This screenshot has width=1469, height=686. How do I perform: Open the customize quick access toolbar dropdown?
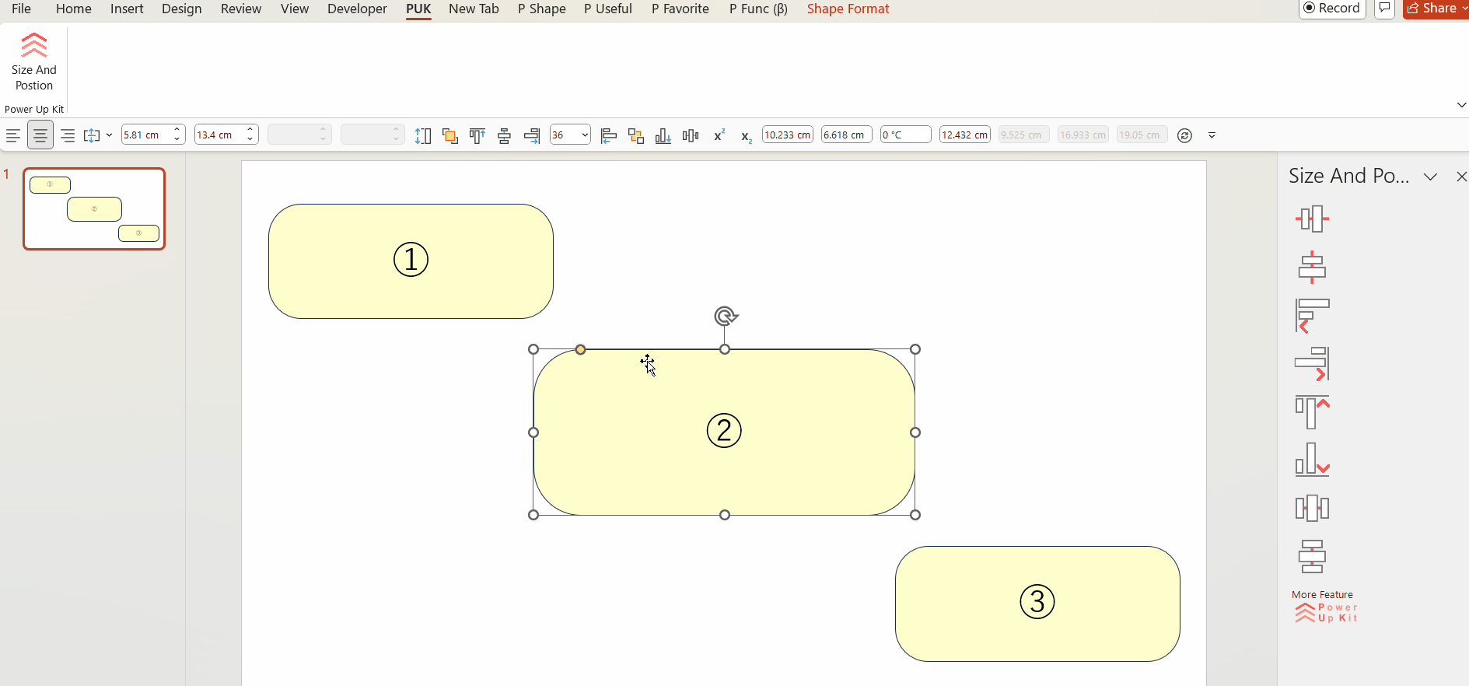1212,135
